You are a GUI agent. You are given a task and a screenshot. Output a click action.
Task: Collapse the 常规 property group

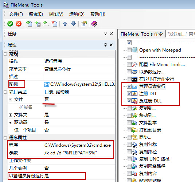coord(5,54)
